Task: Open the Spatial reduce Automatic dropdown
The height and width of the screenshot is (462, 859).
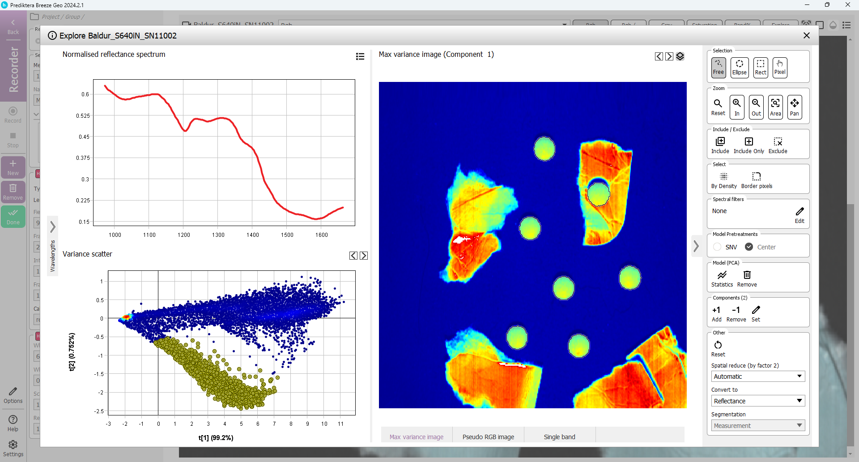Action: click(x=758, y=376)
